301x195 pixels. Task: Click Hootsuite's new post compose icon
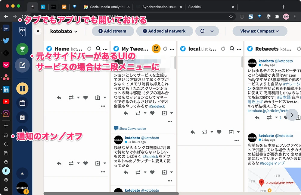(22, 64)
